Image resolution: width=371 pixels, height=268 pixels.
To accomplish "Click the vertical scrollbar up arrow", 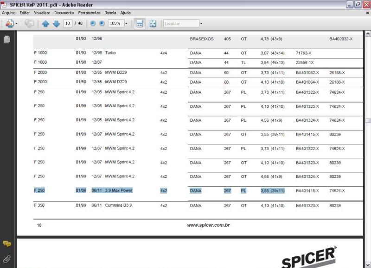I will pyautogui.click(x=368, y=33).
